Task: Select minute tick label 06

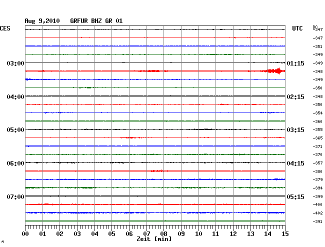Action: pyautogui.click(x=129, y=234)
